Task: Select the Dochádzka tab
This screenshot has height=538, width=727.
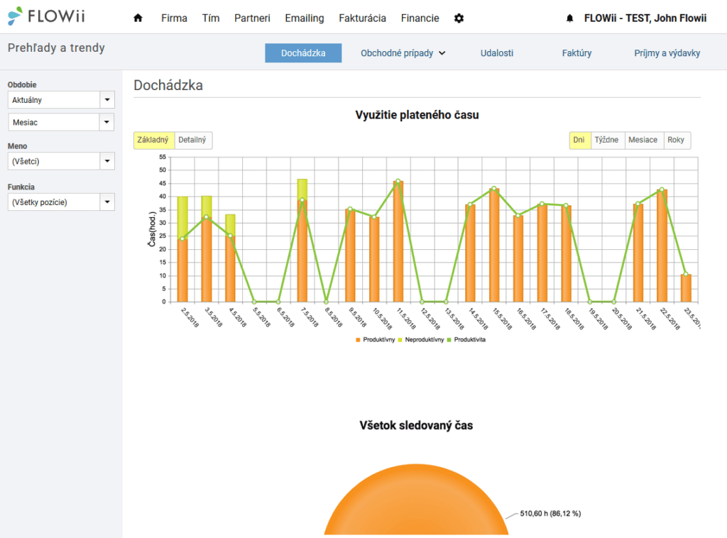Action: click(x=303, y=53)
